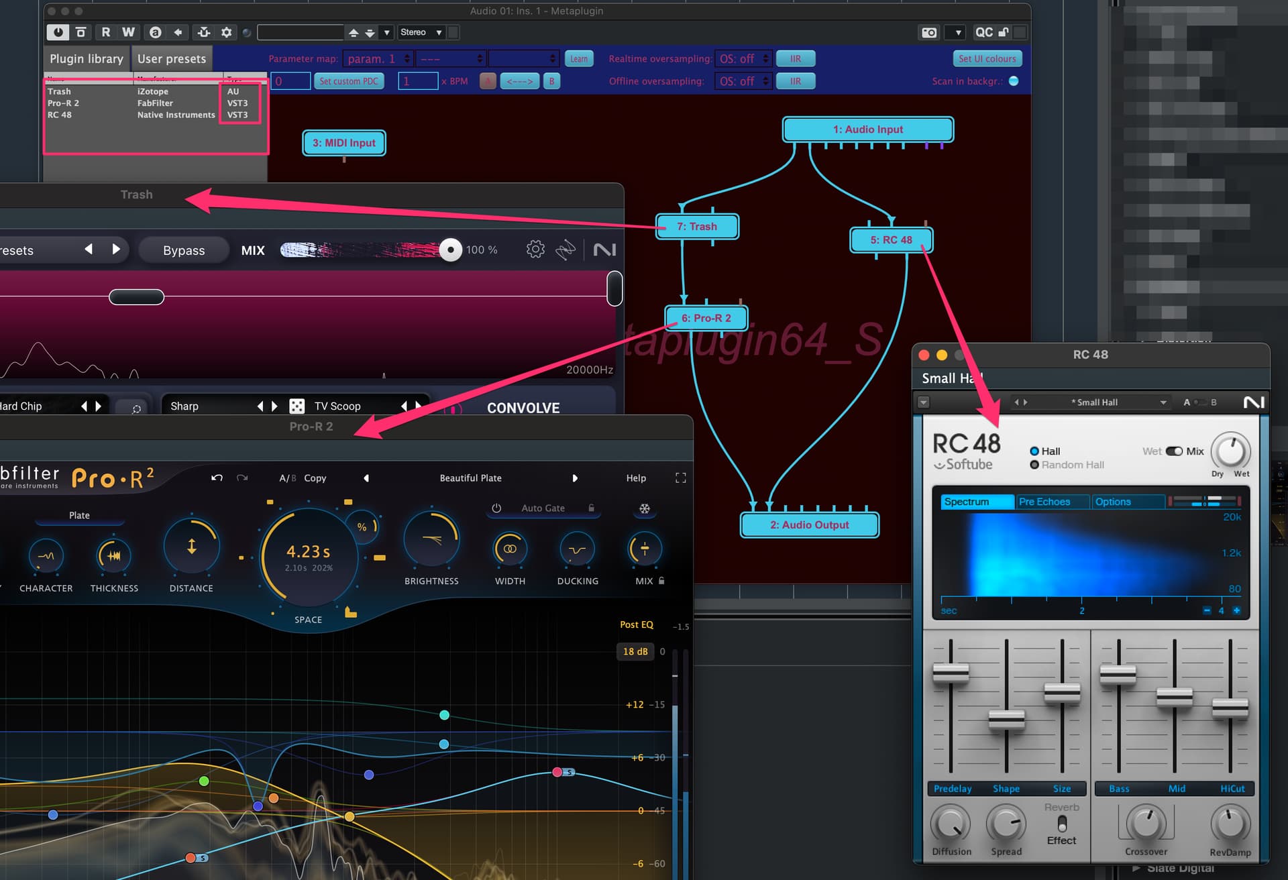The width and height of the screenshot is (1288, 880).
Task: Select previous preset arrow in Pro-R 2
Action: [x=366, y=478]
